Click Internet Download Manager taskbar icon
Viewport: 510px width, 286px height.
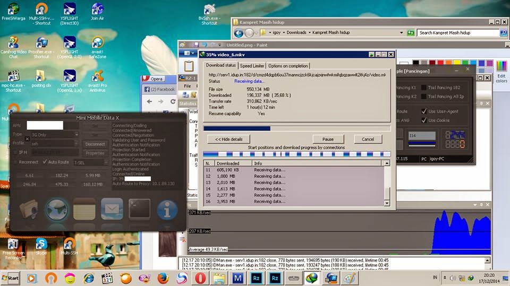312,278
